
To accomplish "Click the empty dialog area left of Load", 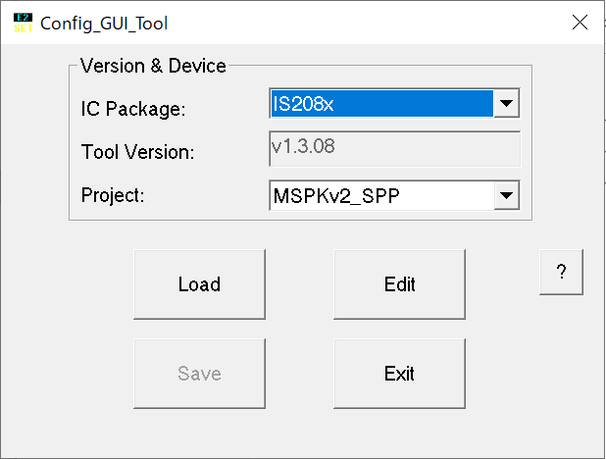I will (x=69, y=294).
